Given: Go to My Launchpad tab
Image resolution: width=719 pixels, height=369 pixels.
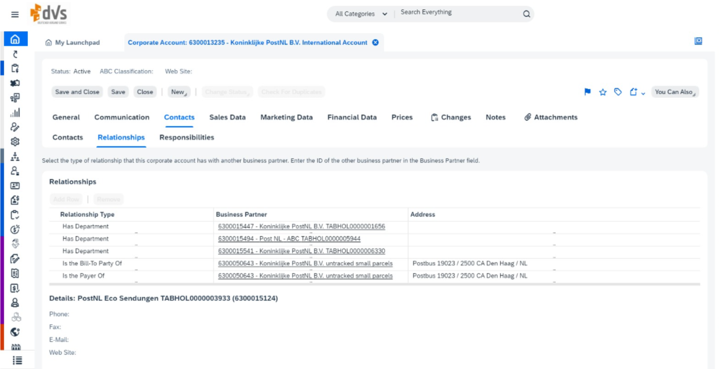Looking at the screenshot, I should click(72, 43).
